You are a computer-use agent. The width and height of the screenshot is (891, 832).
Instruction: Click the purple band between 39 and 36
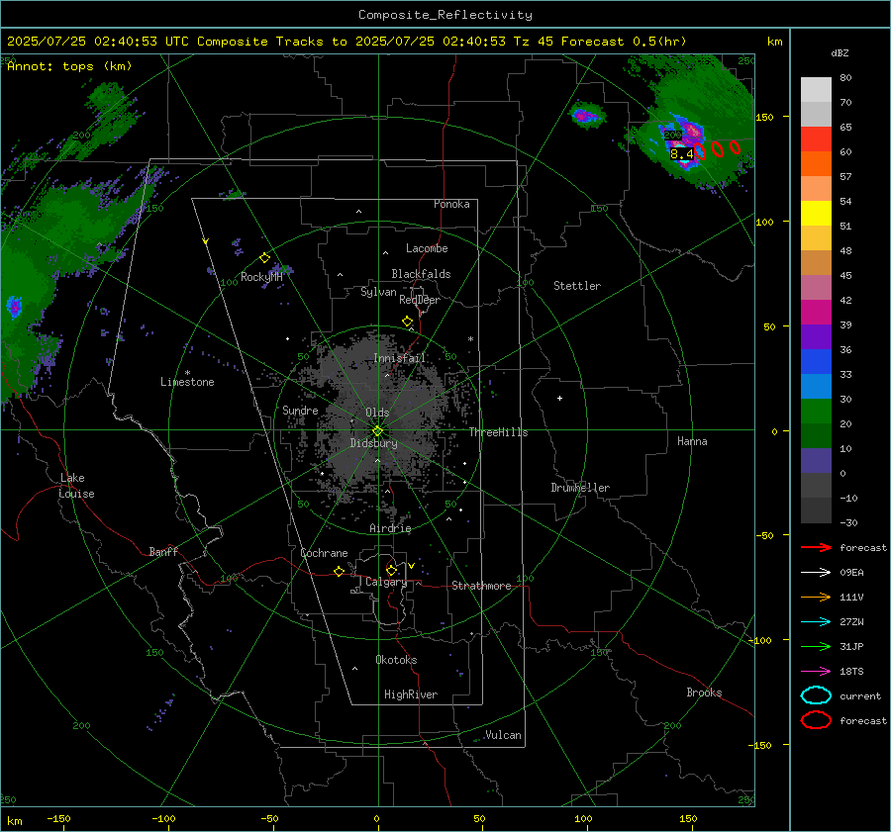click(816, 337)
